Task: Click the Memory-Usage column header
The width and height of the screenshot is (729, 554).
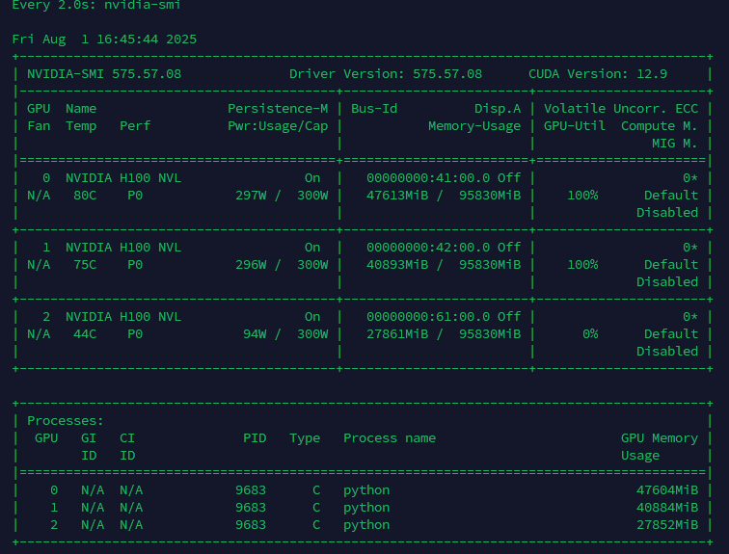Action: (x=474, y=126)
